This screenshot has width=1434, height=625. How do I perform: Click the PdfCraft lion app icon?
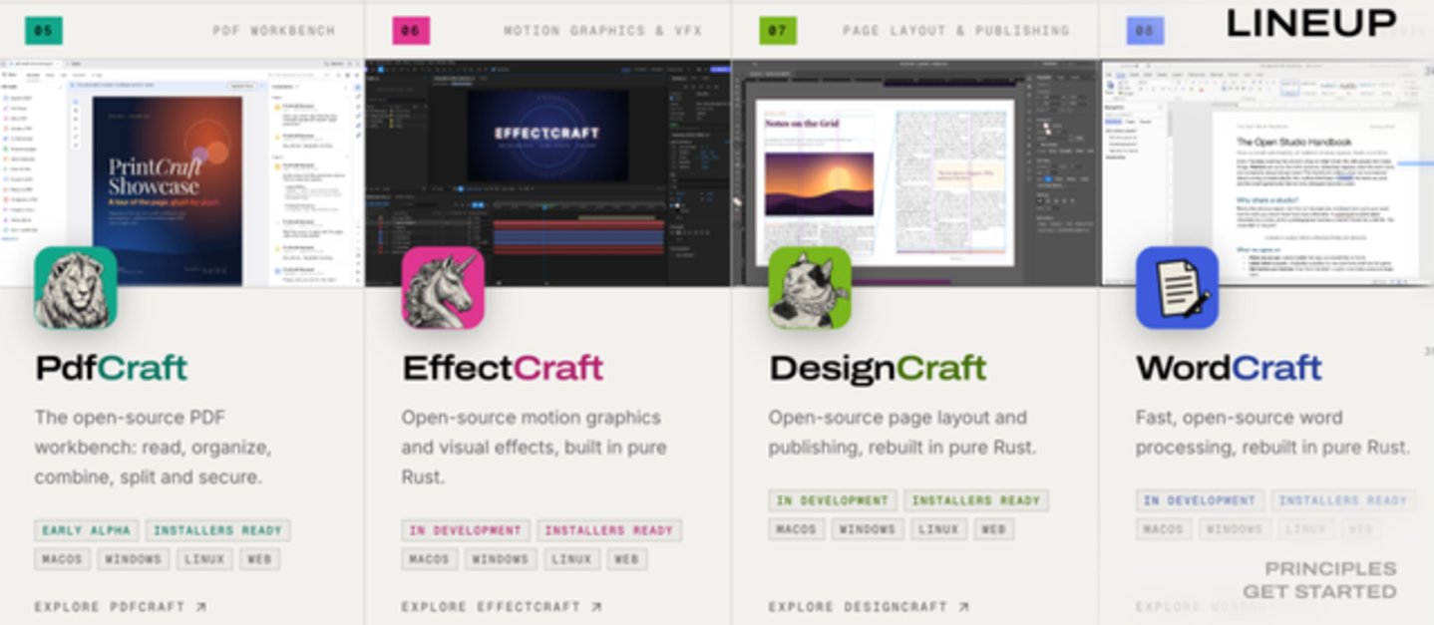(76, 288)
